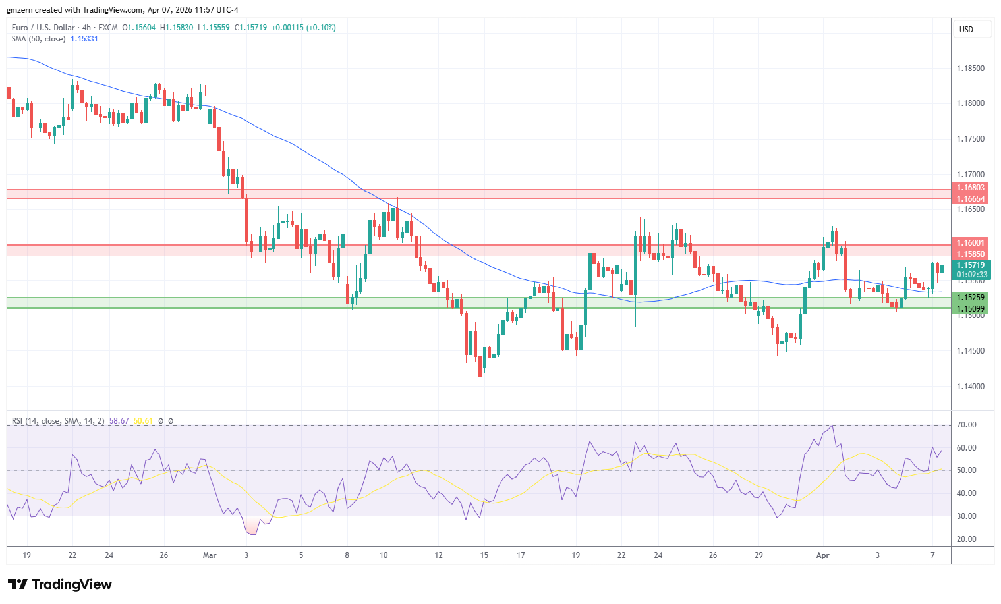Click the current price tag 1.15719

(x=972, y=265)
